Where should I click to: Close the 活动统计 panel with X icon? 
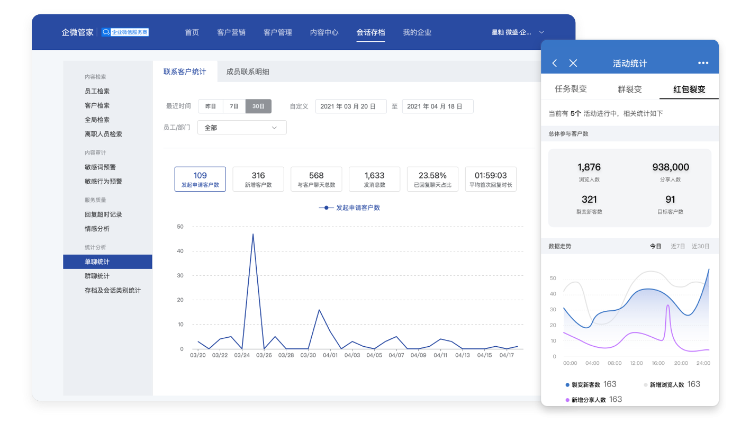573,63
